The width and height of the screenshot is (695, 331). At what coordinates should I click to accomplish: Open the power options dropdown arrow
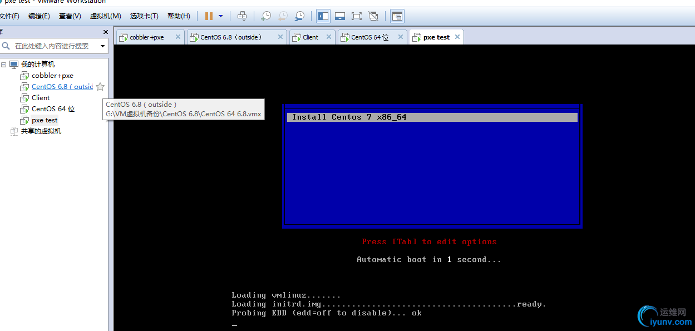pyautogui.click(x=220, y=16)
